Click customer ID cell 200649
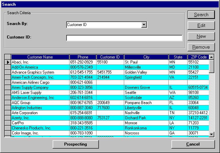 coord(110,103)
